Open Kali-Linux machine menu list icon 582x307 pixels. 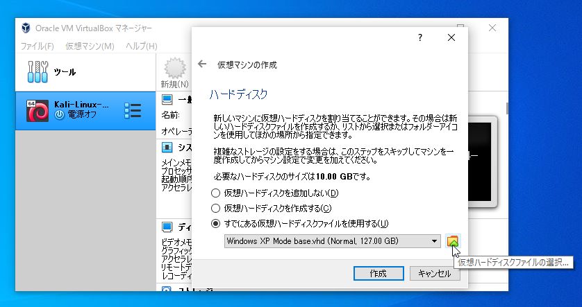133,111
